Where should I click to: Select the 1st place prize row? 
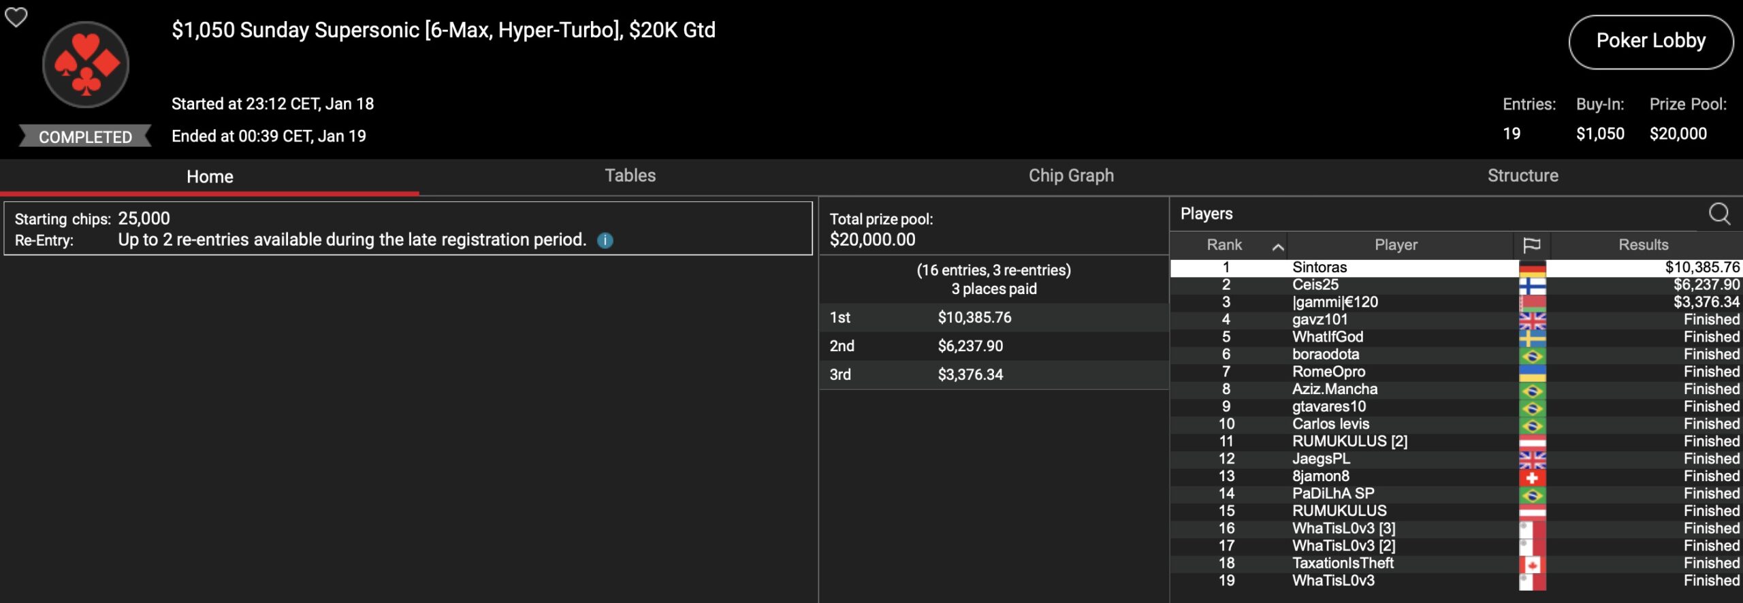[x=993, y=318]
